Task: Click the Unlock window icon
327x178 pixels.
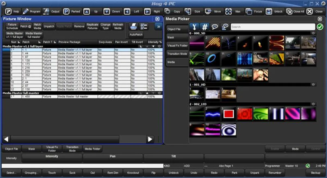Action: tap(269, 11)
